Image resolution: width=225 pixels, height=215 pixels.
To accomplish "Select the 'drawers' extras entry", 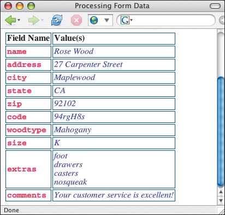I will [x=68, y=165].
